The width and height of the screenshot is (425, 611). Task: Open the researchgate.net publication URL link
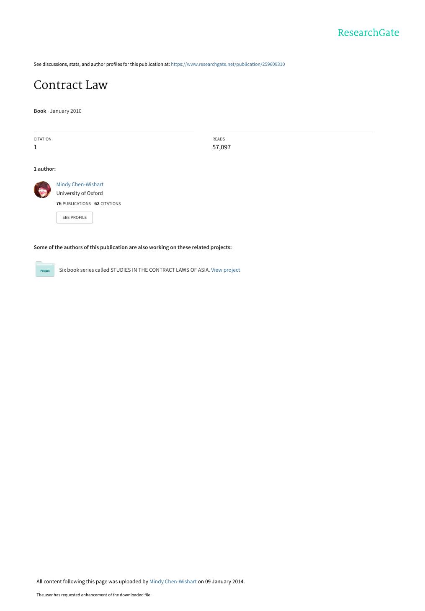(x=228, y=64)
